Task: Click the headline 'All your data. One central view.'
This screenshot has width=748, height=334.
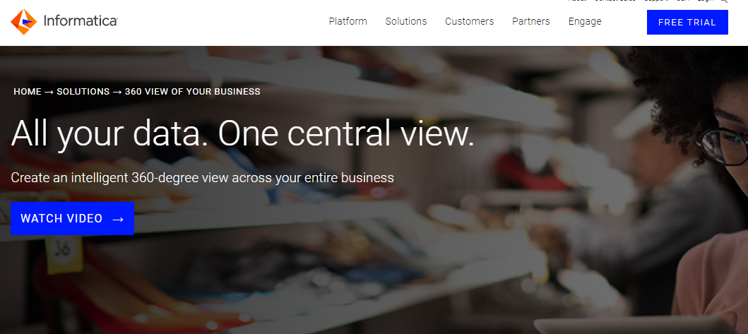Action: click(x=242, y=133)
